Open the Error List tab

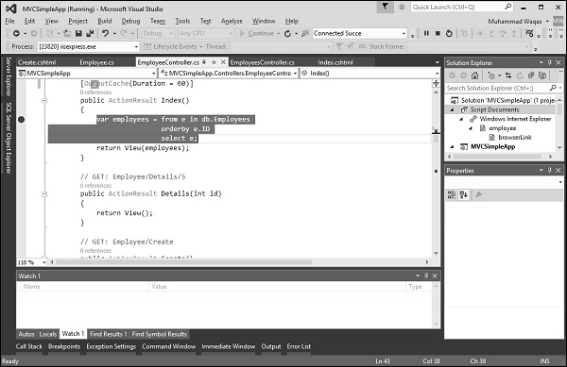click(299, 346)
